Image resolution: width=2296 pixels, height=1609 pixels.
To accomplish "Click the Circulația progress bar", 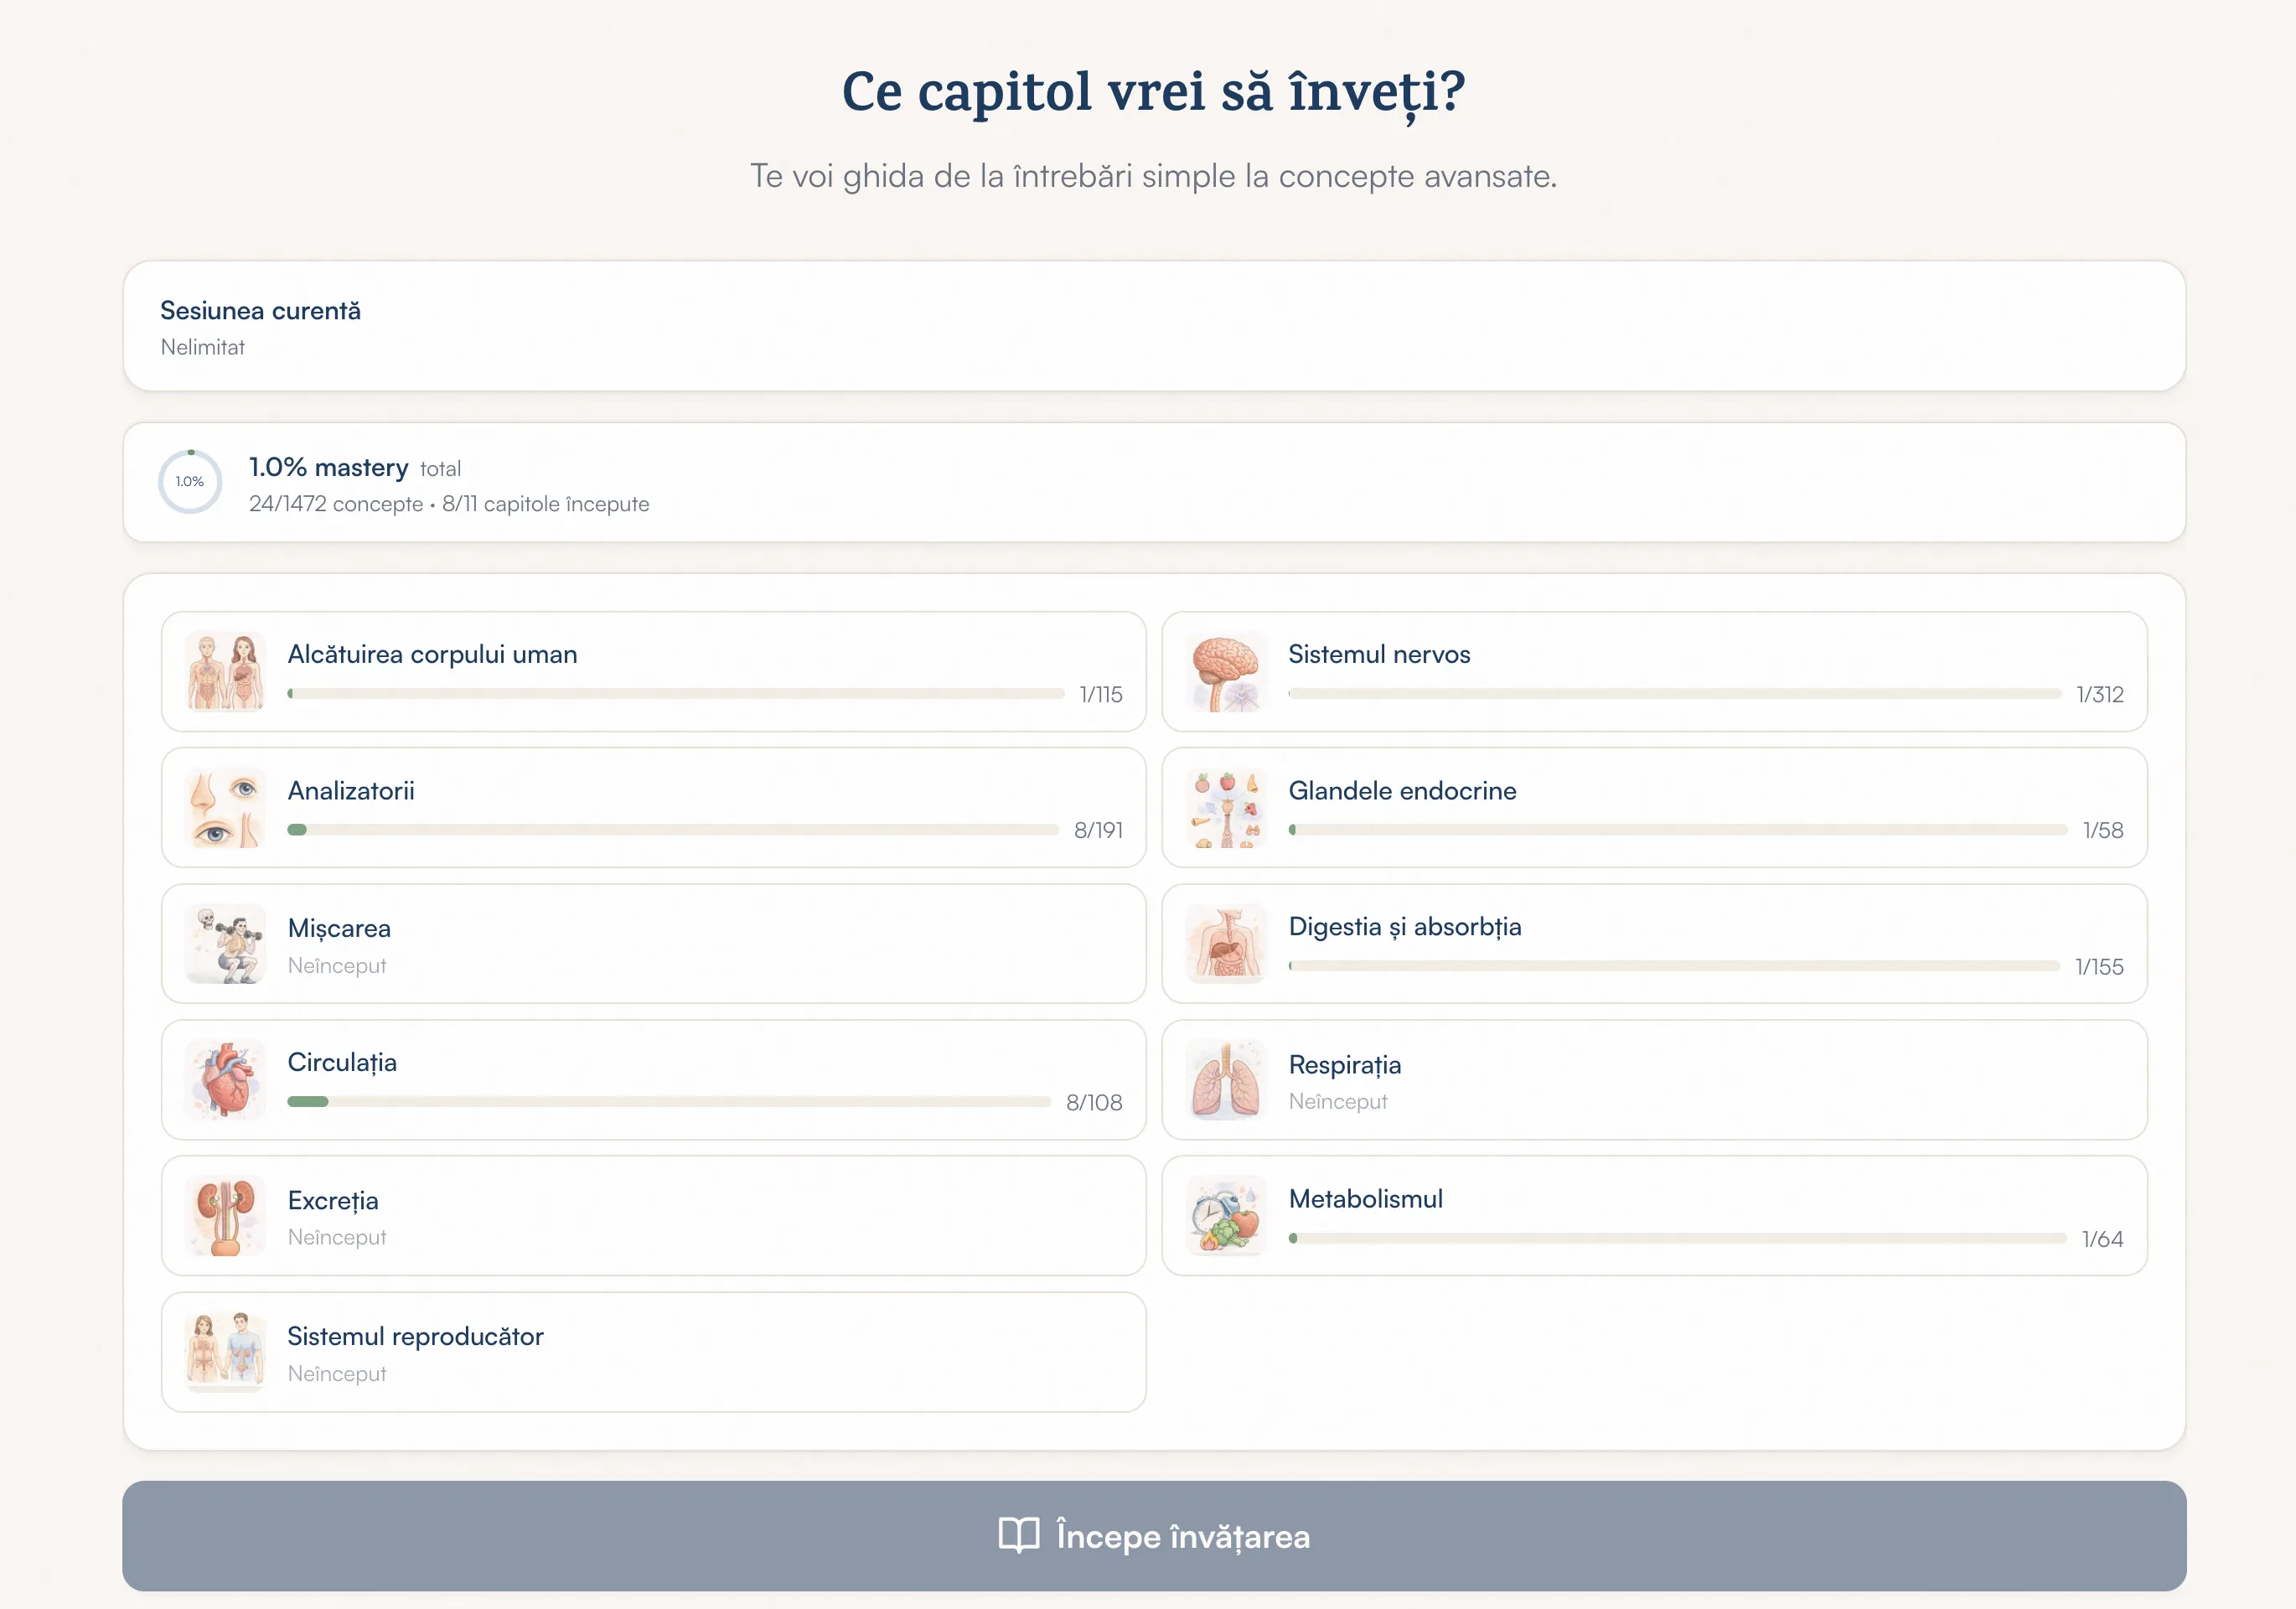I will [668, 1102].
